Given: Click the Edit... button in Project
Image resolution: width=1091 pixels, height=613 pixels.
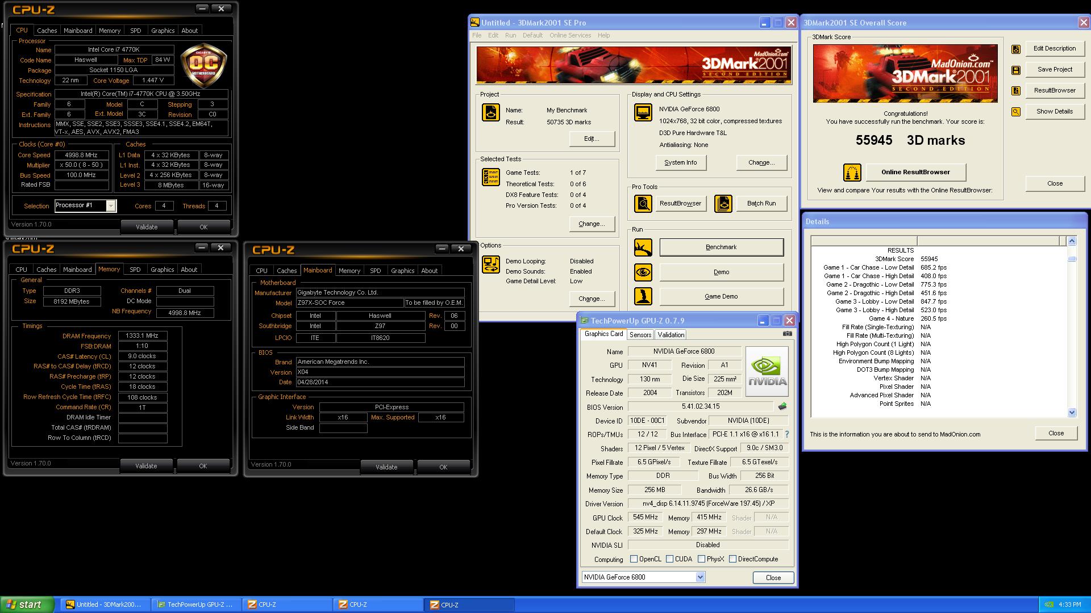Looking at the screenshot, I should [592, 138].
